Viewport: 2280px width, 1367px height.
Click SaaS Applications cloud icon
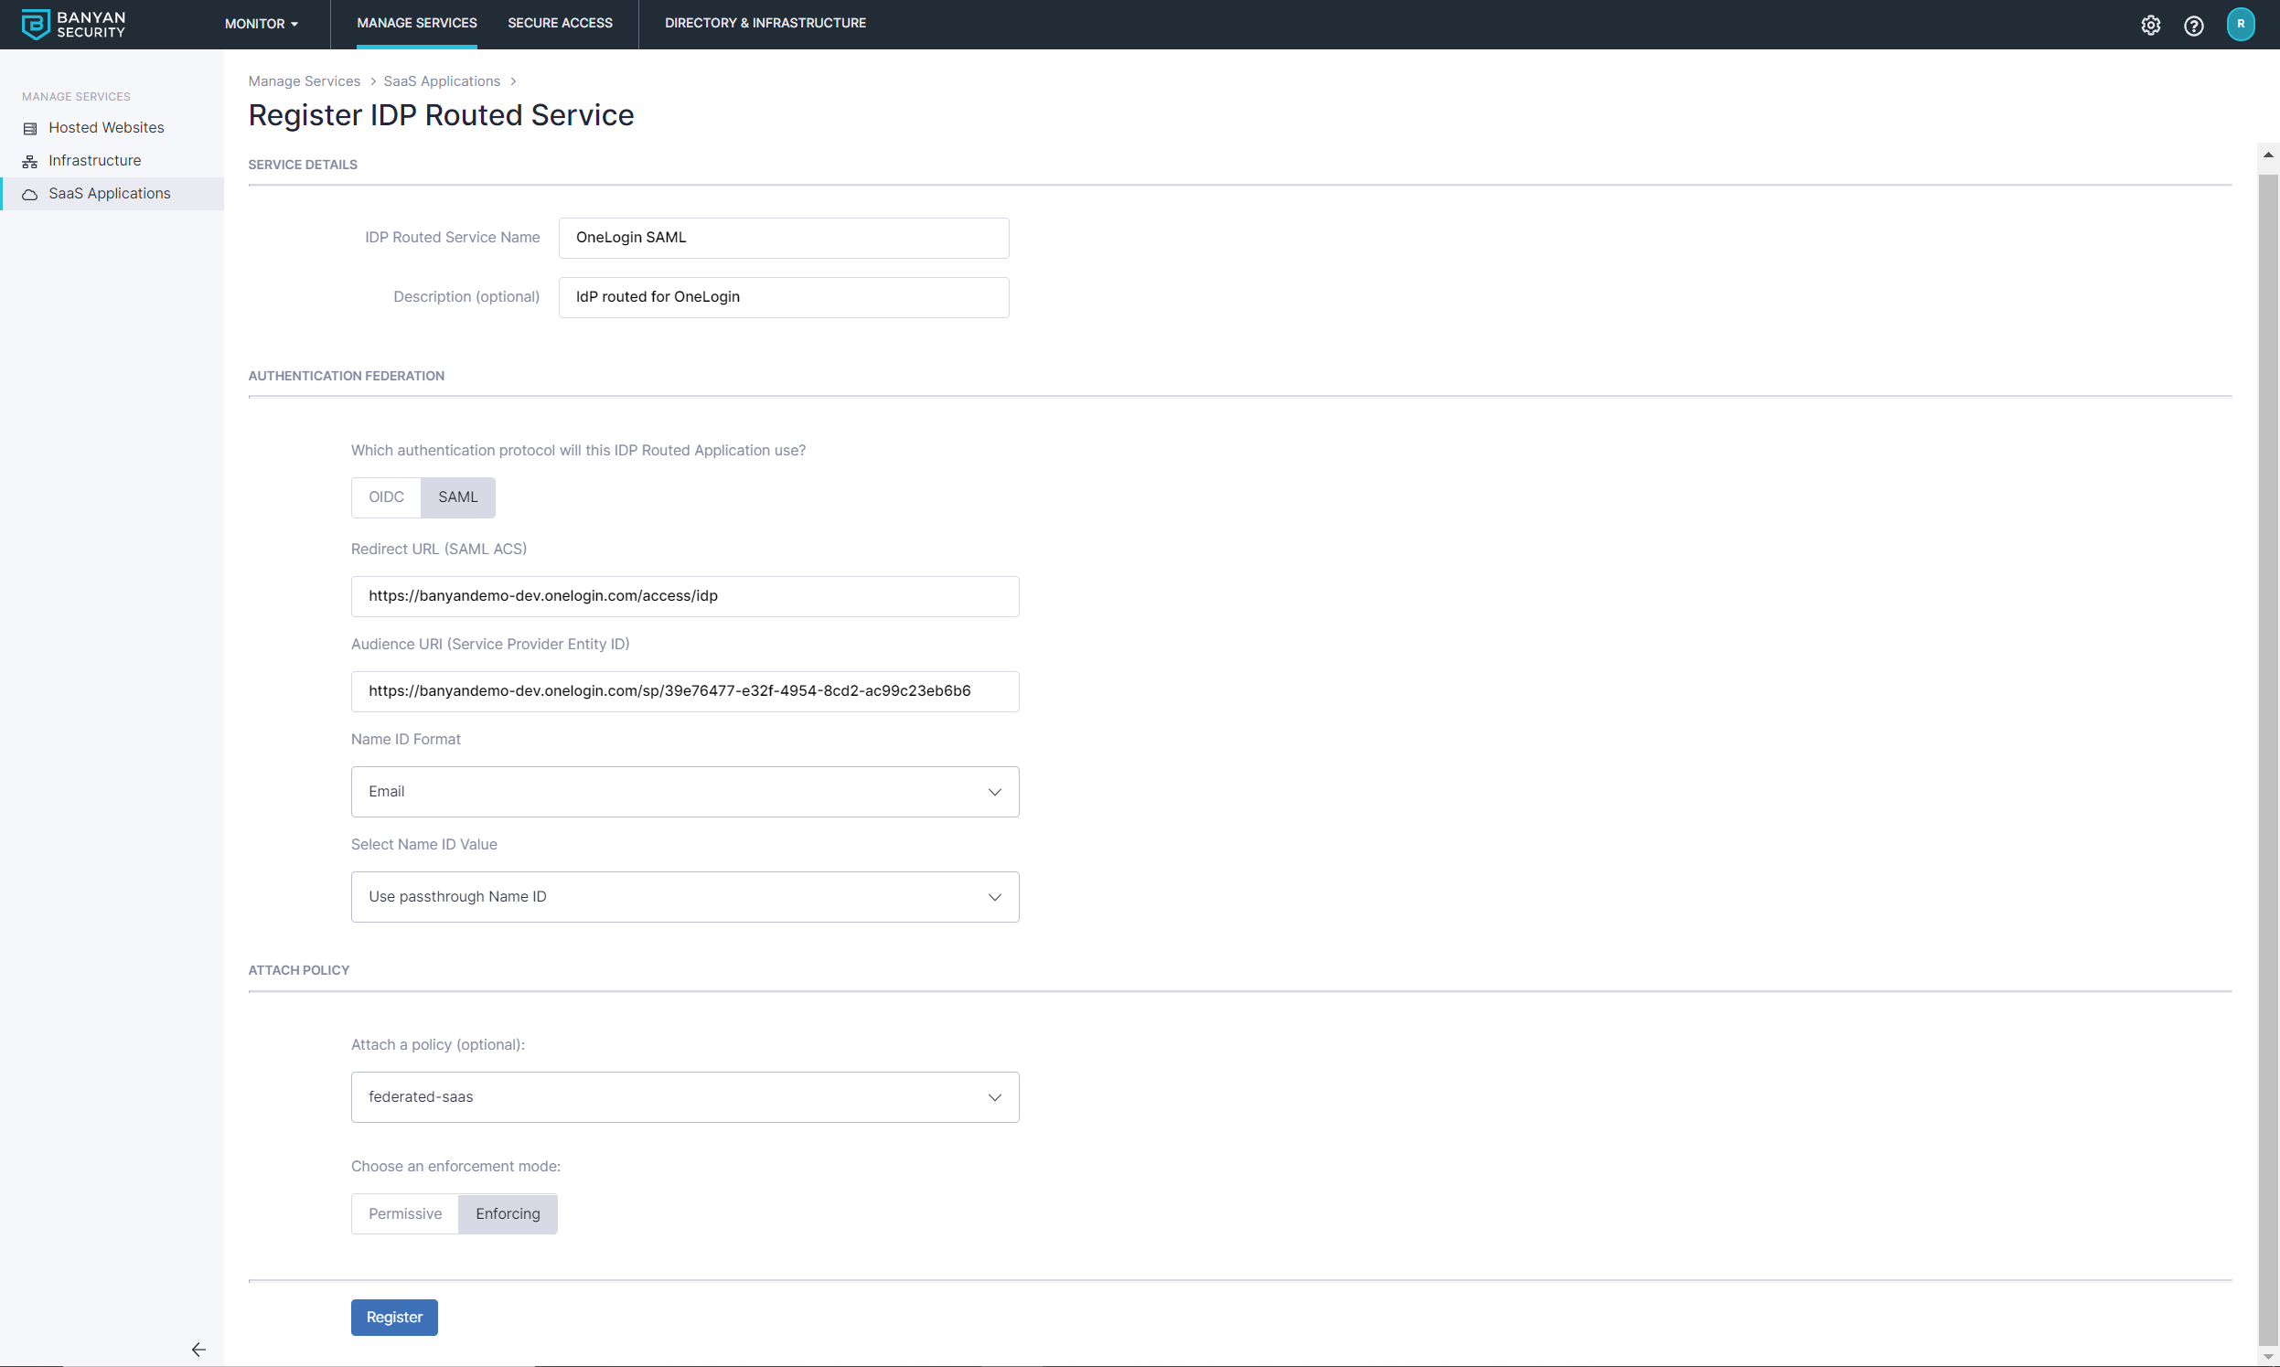coord(30,195)
